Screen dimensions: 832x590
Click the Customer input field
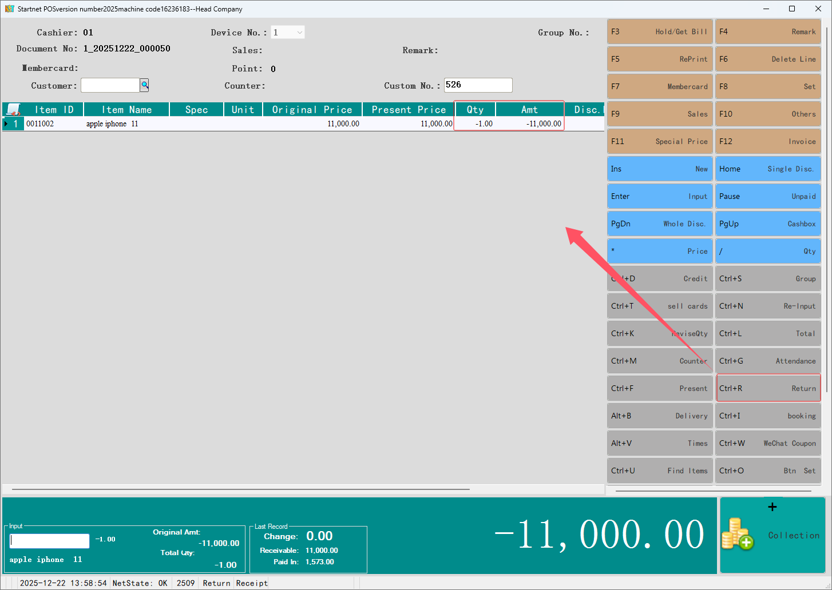tap(110, 85)
